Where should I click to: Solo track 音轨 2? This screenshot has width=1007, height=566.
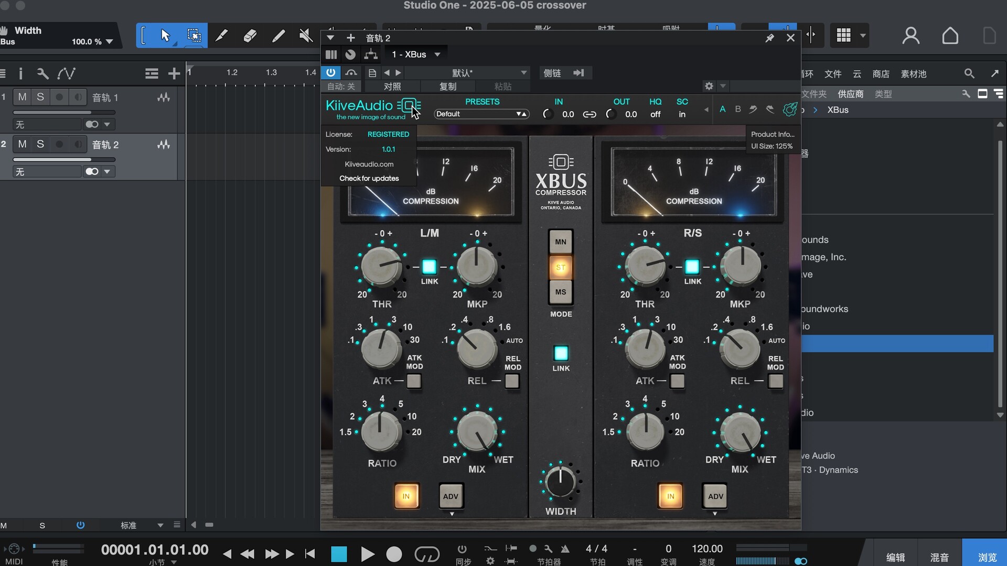click(40, 144)
